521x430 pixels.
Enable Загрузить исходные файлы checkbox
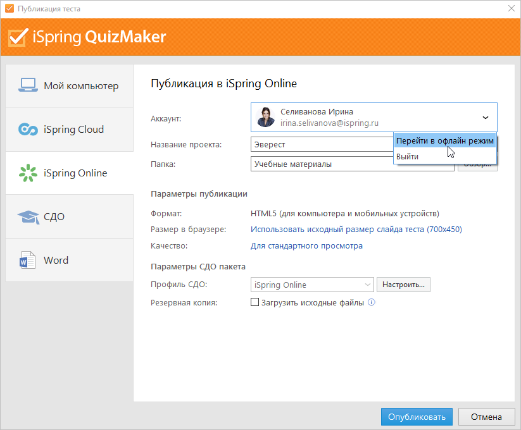254,302
